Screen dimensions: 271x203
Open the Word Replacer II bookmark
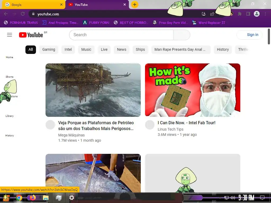pos(209,23)
